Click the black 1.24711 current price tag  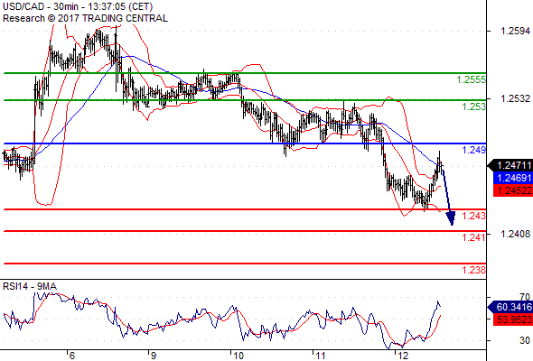[x=510, y=165]
